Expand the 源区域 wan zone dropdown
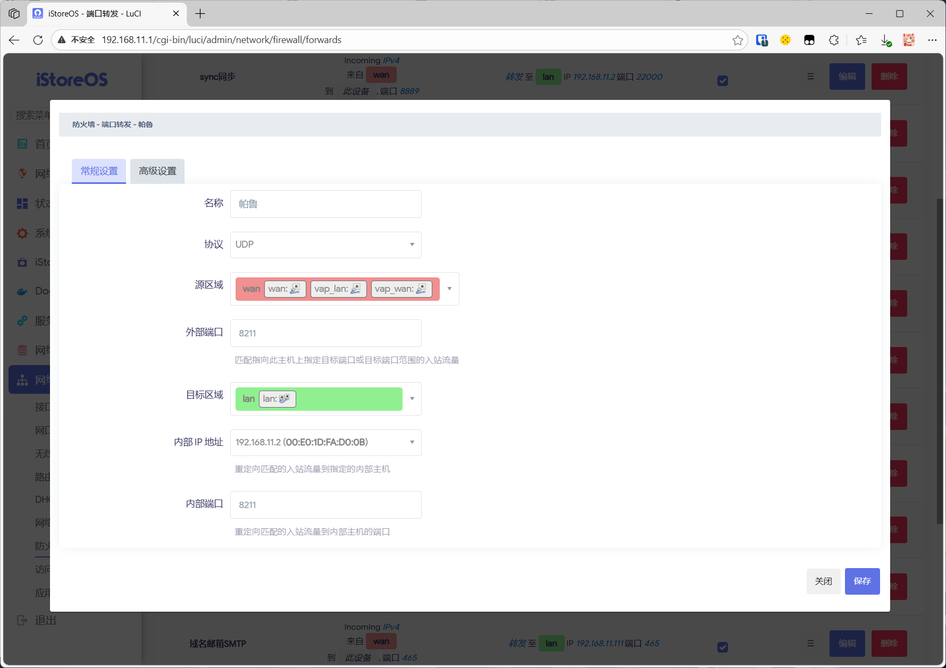The height and width of the screenshot is (668, 946). pyautogui.click(x=449, y=289)
